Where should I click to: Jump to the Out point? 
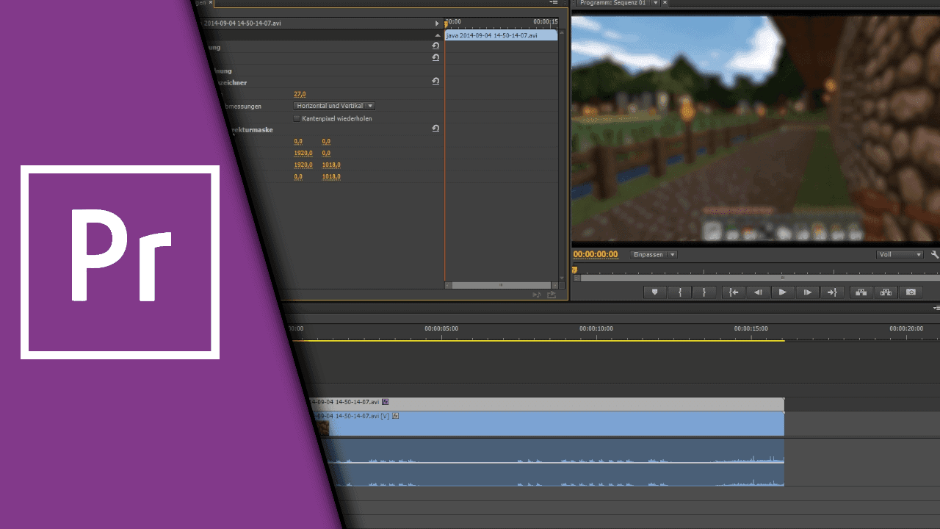[x=832, y=292]
